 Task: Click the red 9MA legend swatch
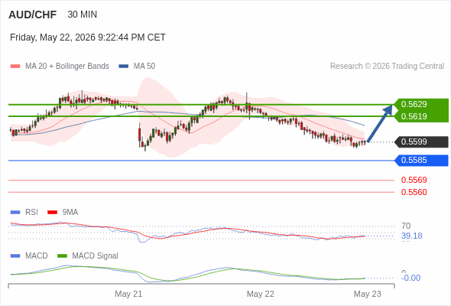click(x=52, y=213)
